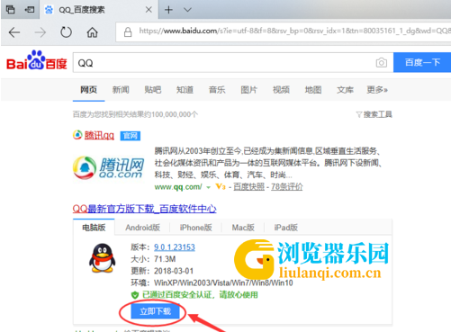Close the QQ_百度搜索 browser tab
Viewport: 451px width, 332px height.
point(149,10)
